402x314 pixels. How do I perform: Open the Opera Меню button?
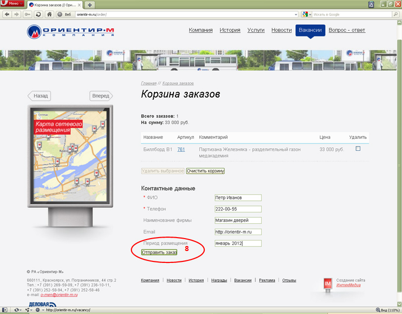12,4
